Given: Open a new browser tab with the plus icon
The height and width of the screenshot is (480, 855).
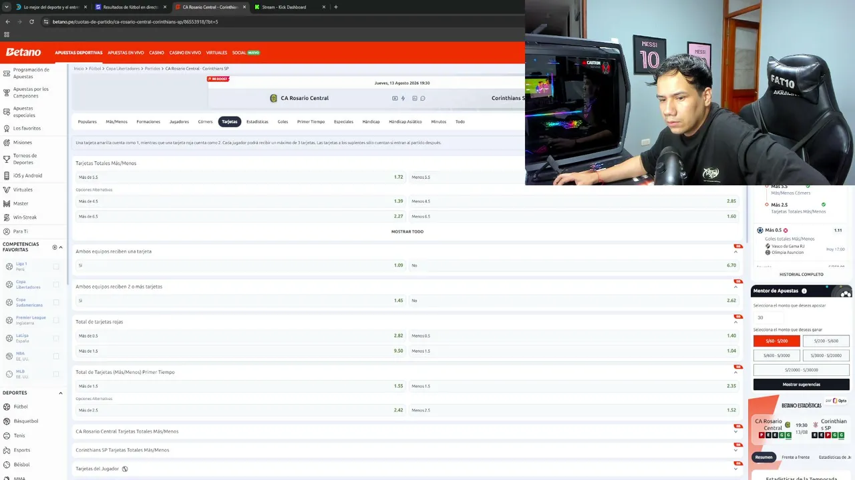Looking at the screenshot, I should pos(335,7).
